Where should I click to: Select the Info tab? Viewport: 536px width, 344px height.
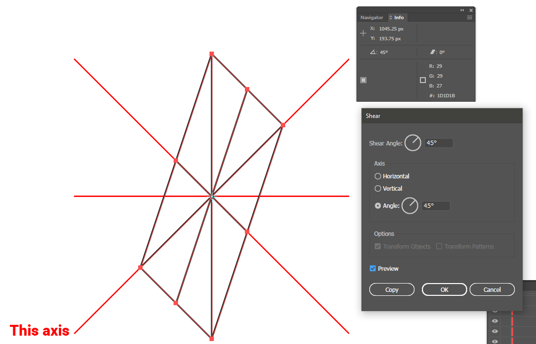click(x=399, y=17)
